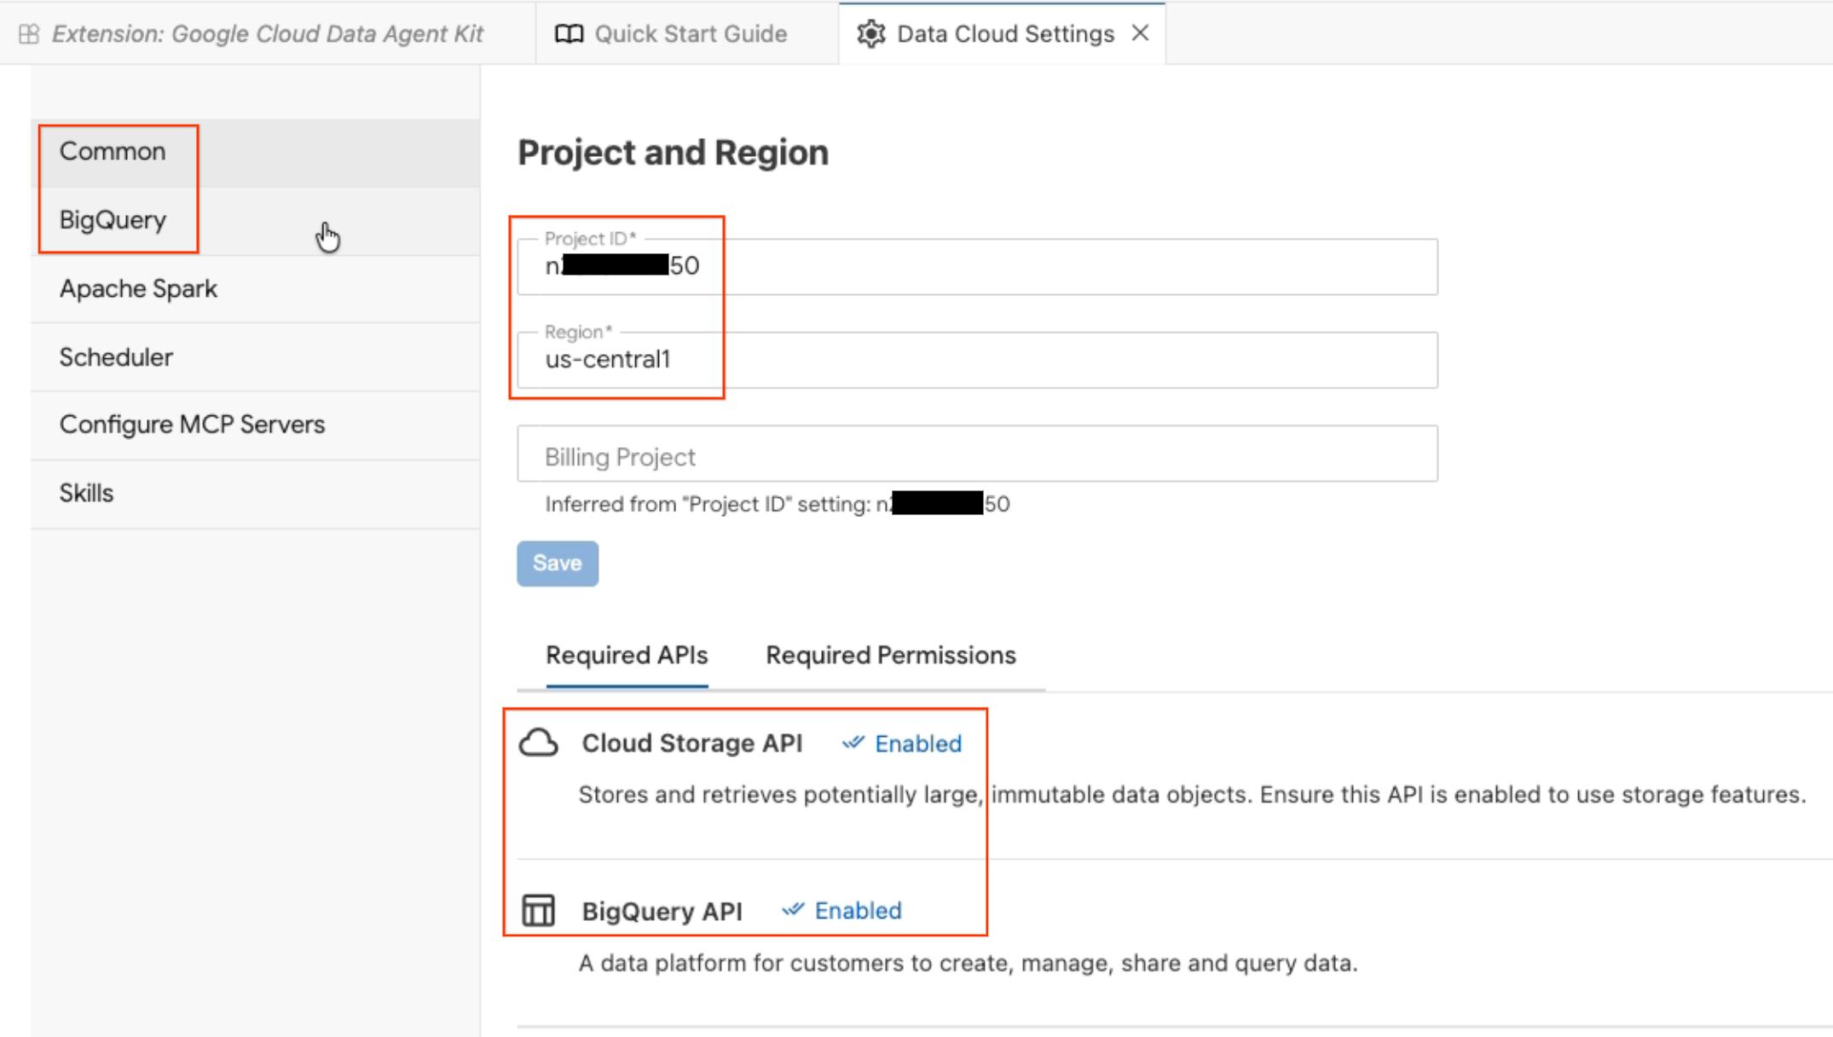Open Configure MCP Servers section
This screenshot has height=1037, width=1833.
click(x=256, y=425)
